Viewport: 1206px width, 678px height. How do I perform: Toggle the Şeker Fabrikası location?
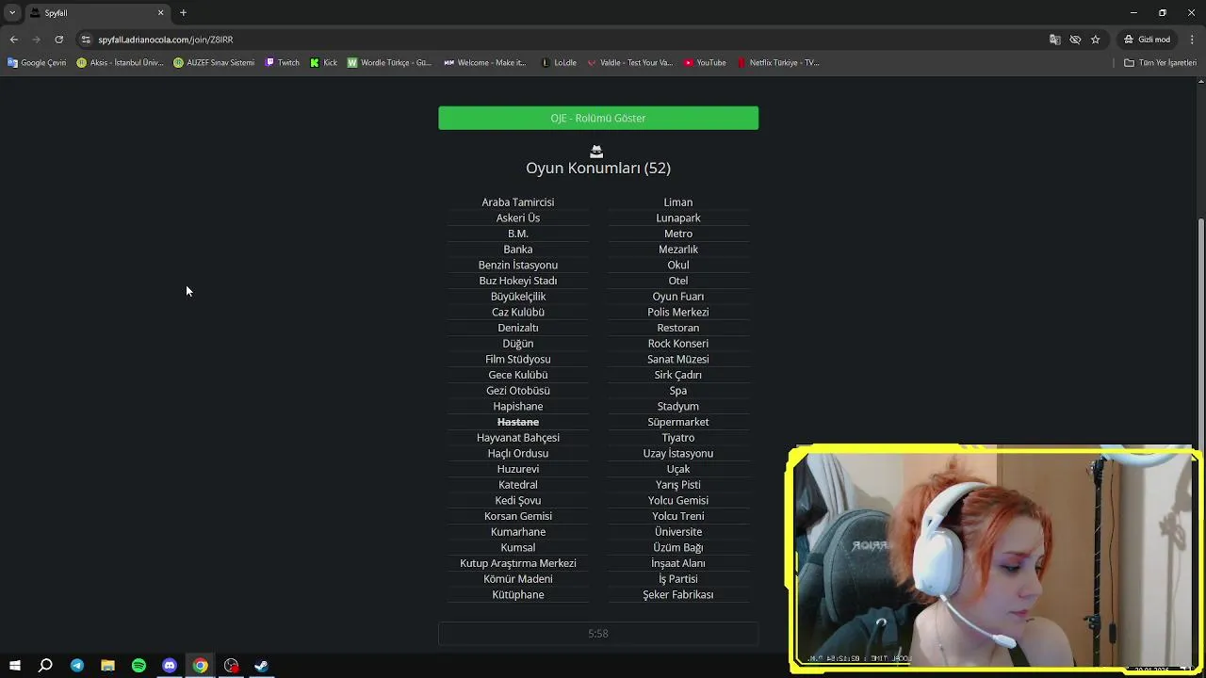[x=678, y=595]
